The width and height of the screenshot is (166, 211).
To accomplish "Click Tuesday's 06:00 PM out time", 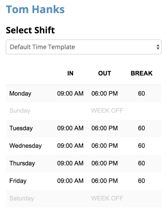I will 104,128.
